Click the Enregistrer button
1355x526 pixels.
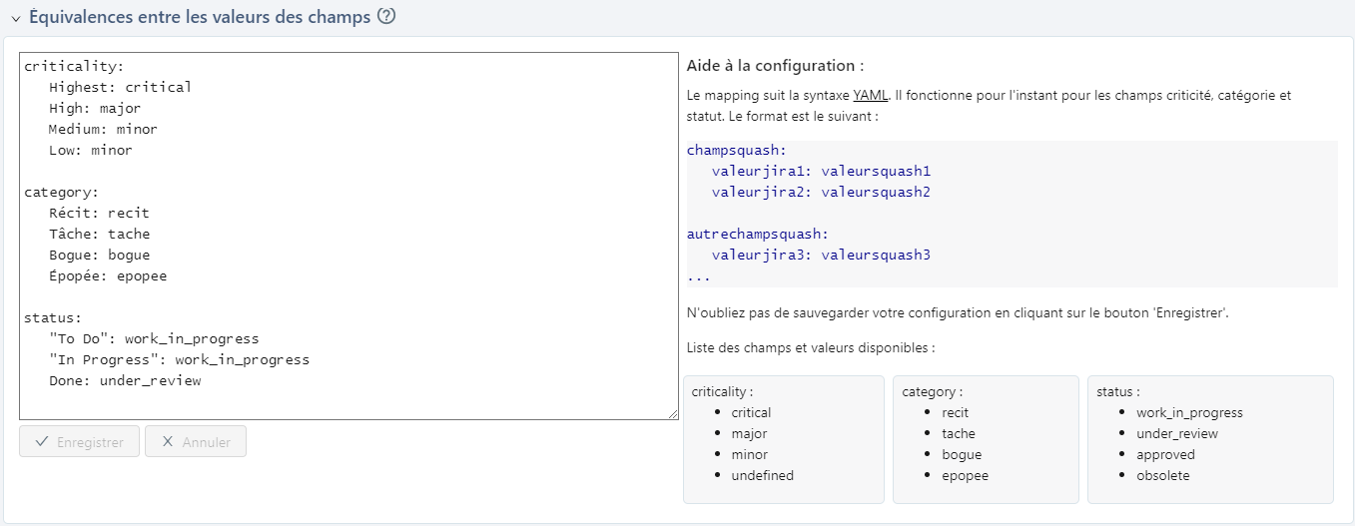click(x=79, y=442)
